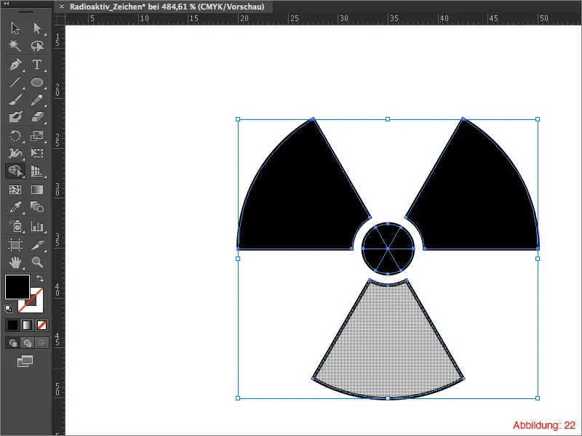This screenshot has height=436, width=582.
Task: Select the Pen tool
Action: pos(15,65)
